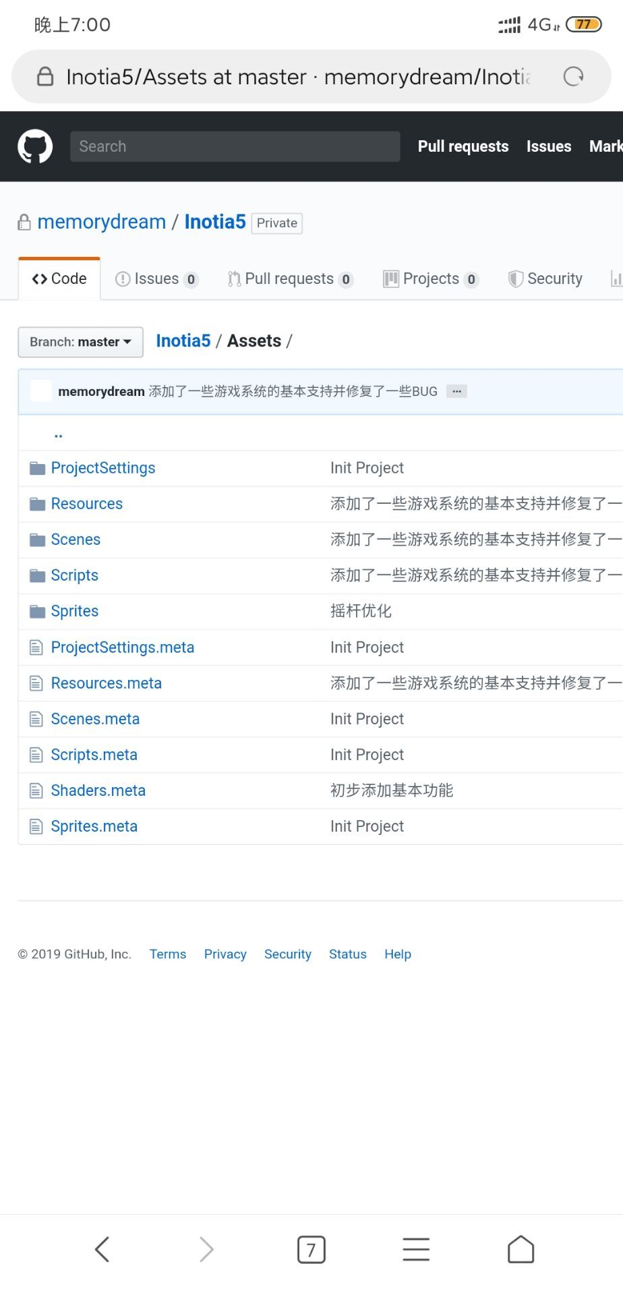This screenshot has height=1295, width=623.
Task: Open the tab switcher showing 7 tabs
Action: 311,1250
